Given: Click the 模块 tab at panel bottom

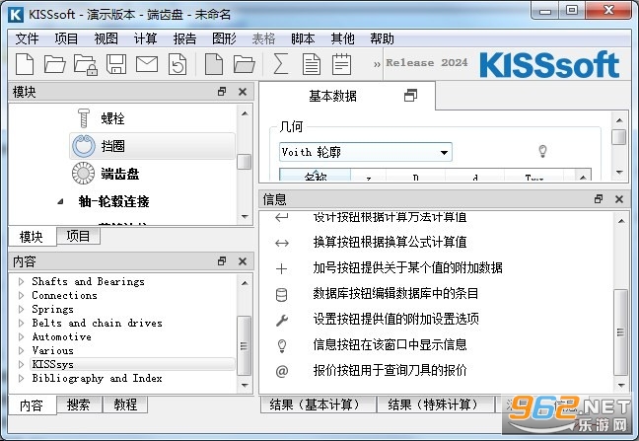Looking at the screenshot, I should pyautogui.click(x=31, y=237).
